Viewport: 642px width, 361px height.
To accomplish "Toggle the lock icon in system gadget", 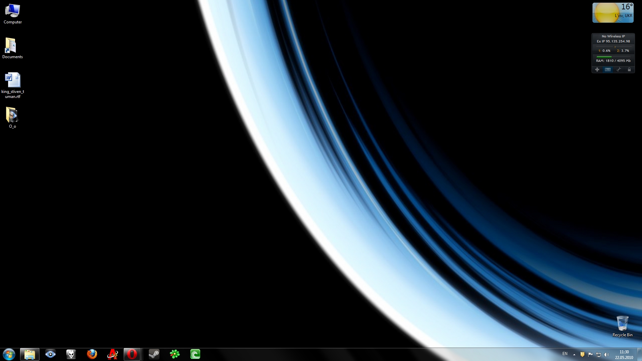I will [x=629, y=70].
